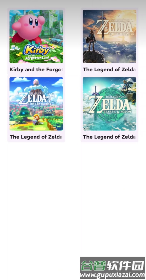Click the title under Tears of the Kingdom cover
The width and height of the screenshot is (146, 280).
pos(109,137)
